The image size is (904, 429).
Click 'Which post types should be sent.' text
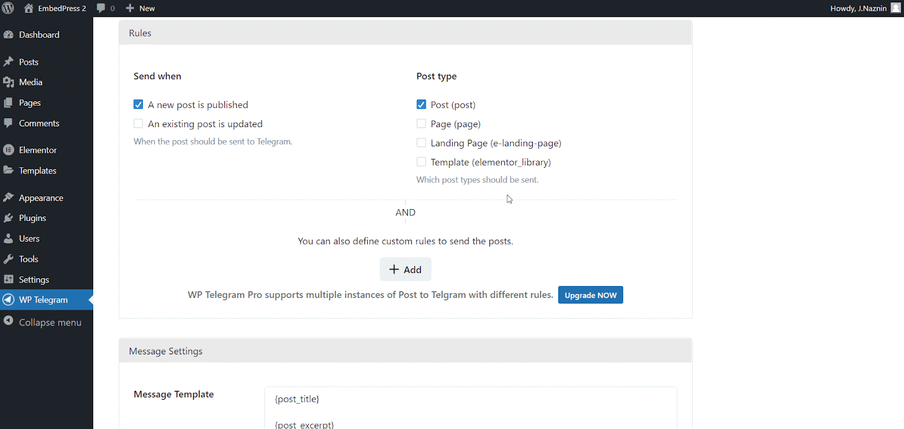[x=477, y=180]
